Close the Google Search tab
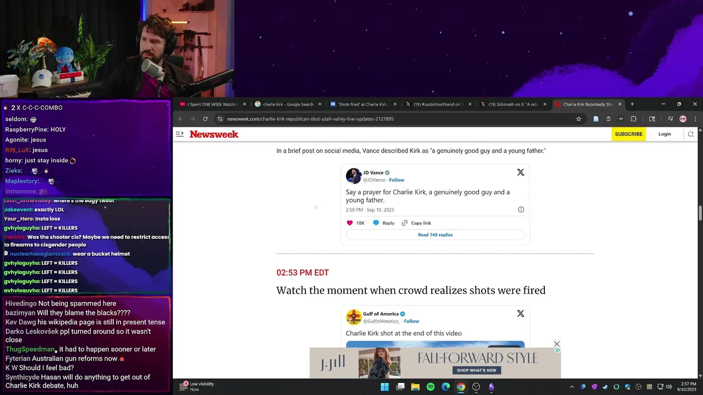 (320, 104)
